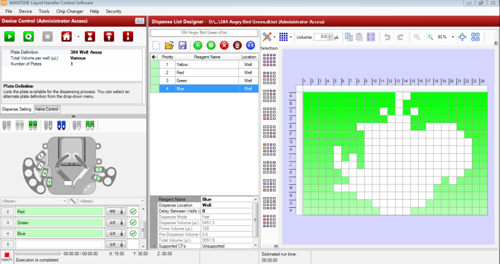Click the zoom in magnifier
Image resolution: width=500 pixels, height=264 pixels.
[x=430, y=37]
